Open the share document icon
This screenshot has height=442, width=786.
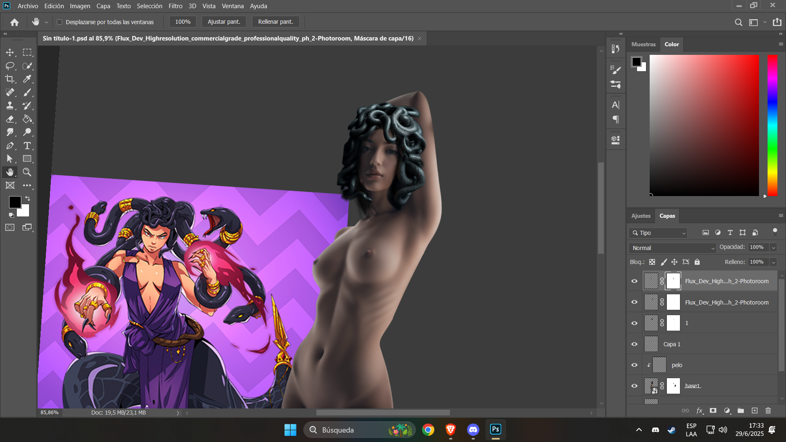coord(777,22)
